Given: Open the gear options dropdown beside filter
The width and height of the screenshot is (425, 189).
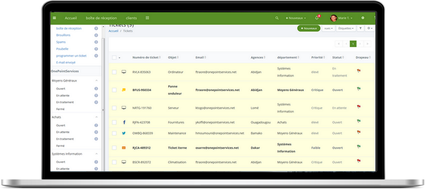Looking at the screenshot, I should 370,28.
